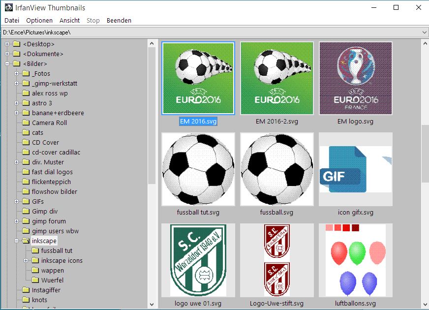Expand the astro 3 folder node

pyautogui.click(x=17, y=103)
